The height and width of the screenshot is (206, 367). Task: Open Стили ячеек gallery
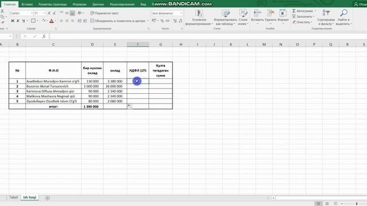tap(243, 17)
